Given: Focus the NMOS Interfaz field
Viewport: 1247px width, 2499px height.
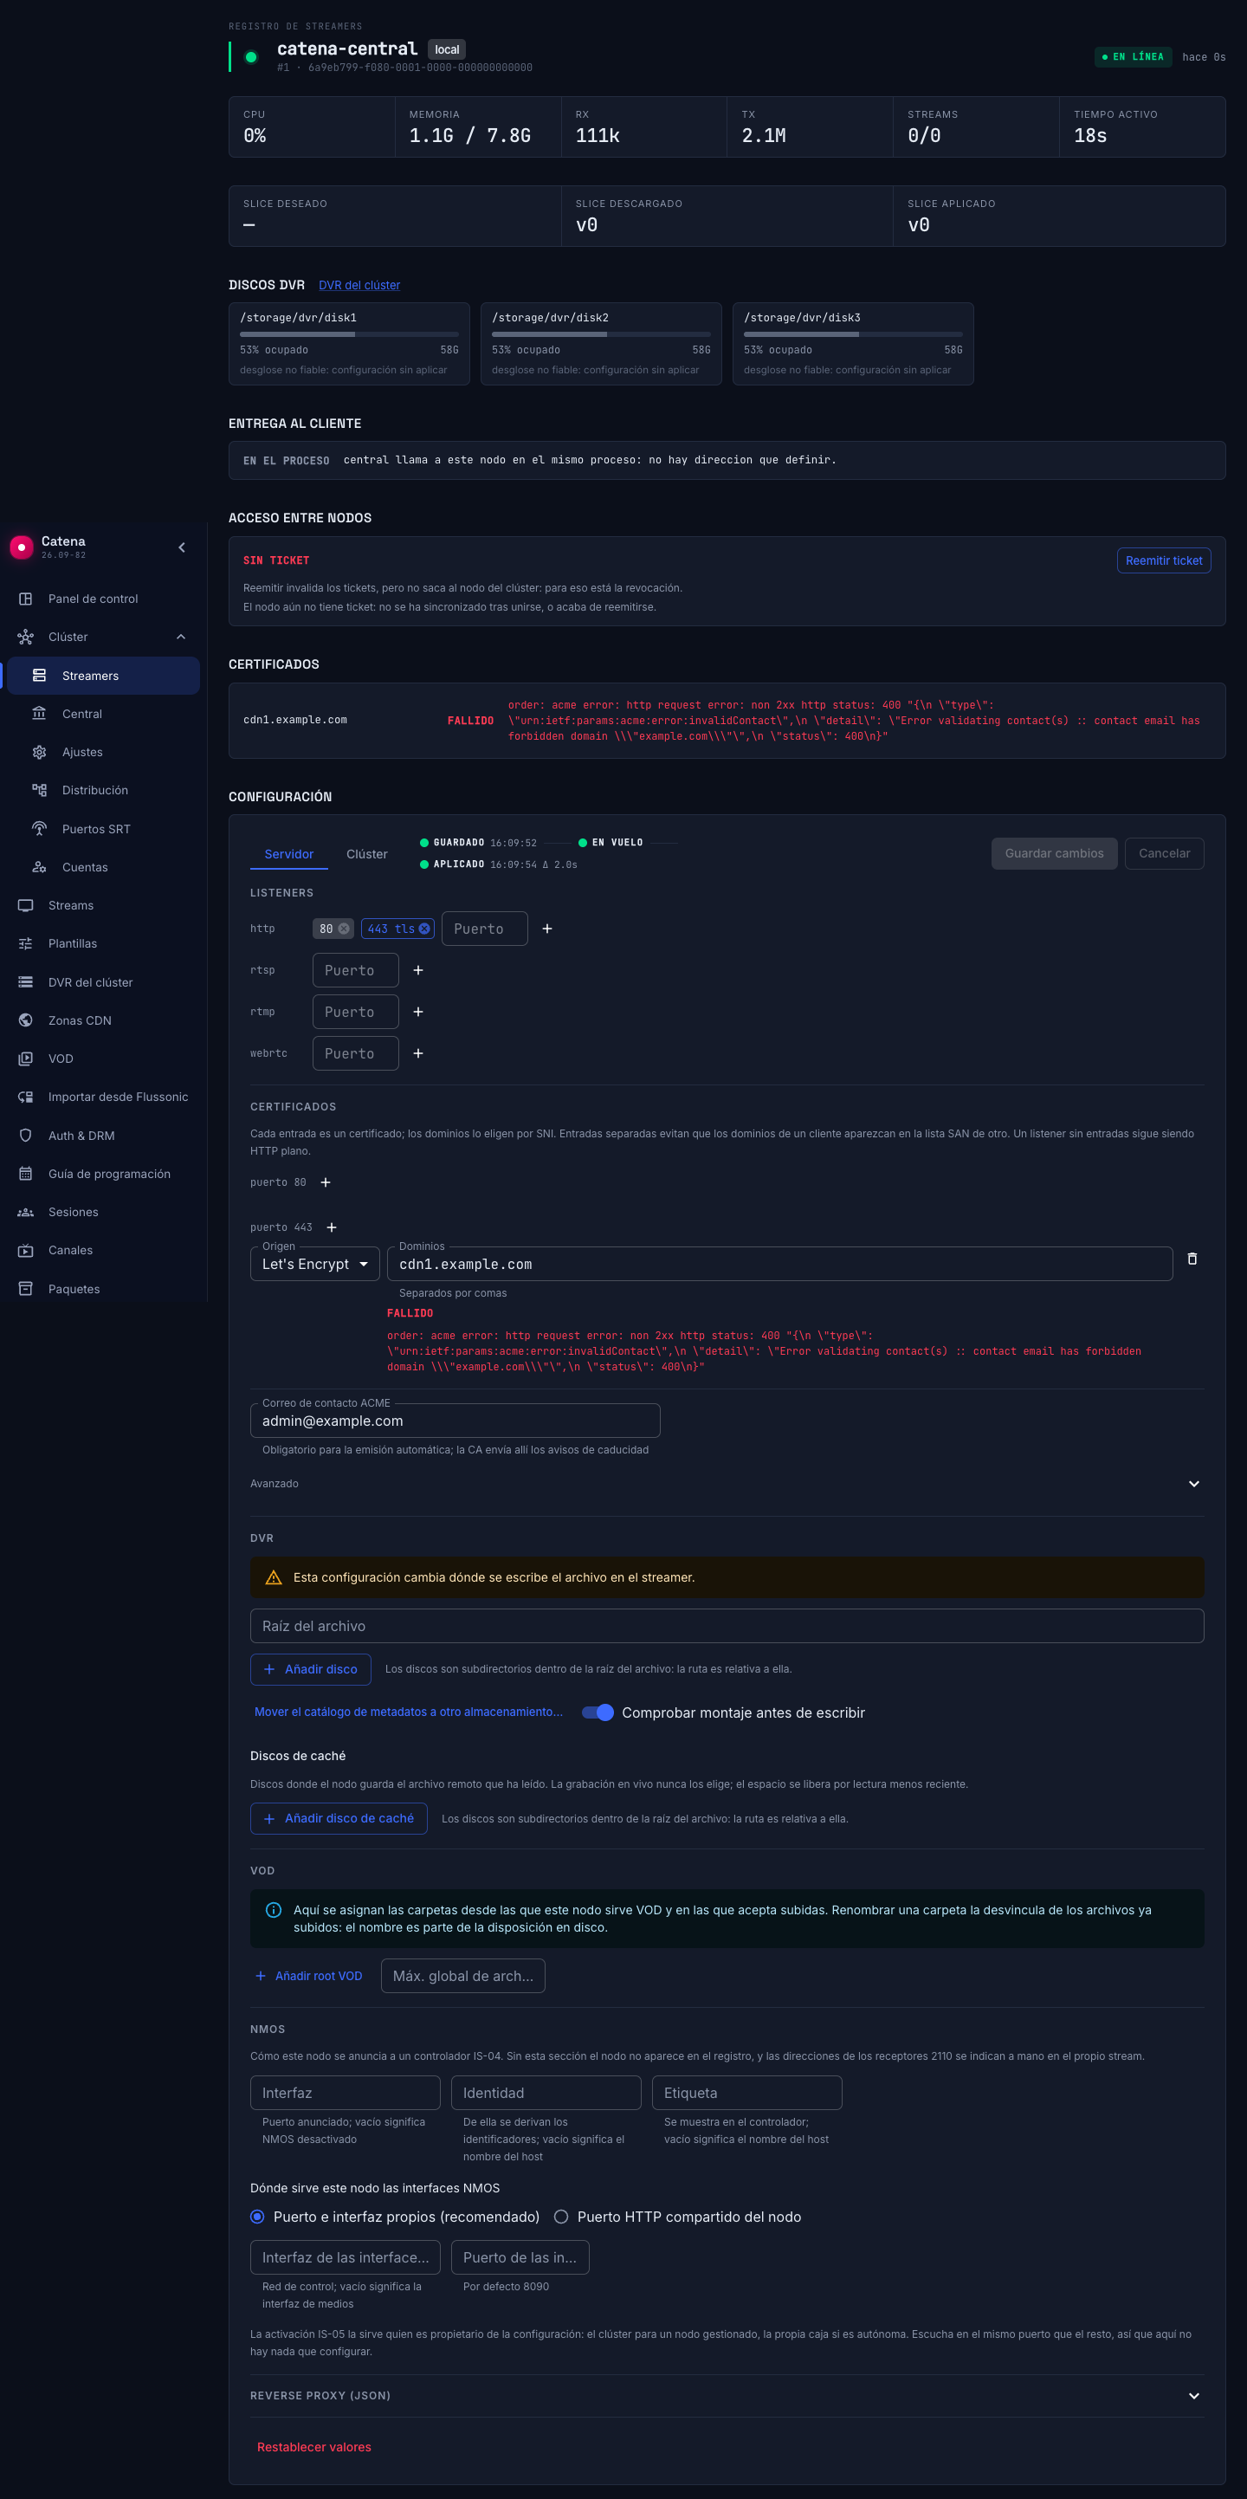Looking at the screenshot, I should pos(346,2093).
